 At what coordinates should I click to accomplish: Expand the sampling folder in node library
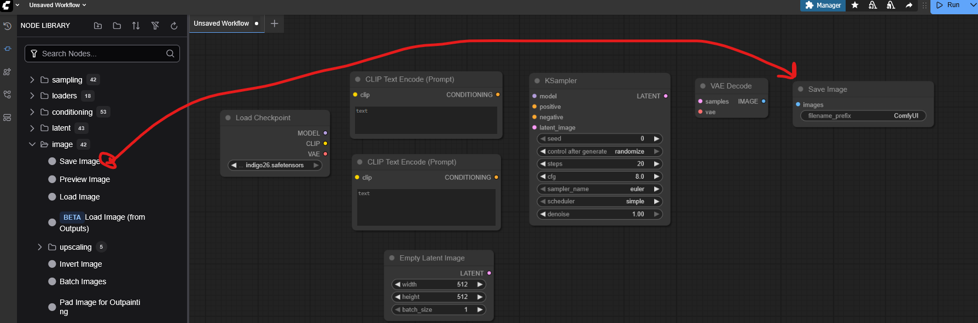[32, 80]
